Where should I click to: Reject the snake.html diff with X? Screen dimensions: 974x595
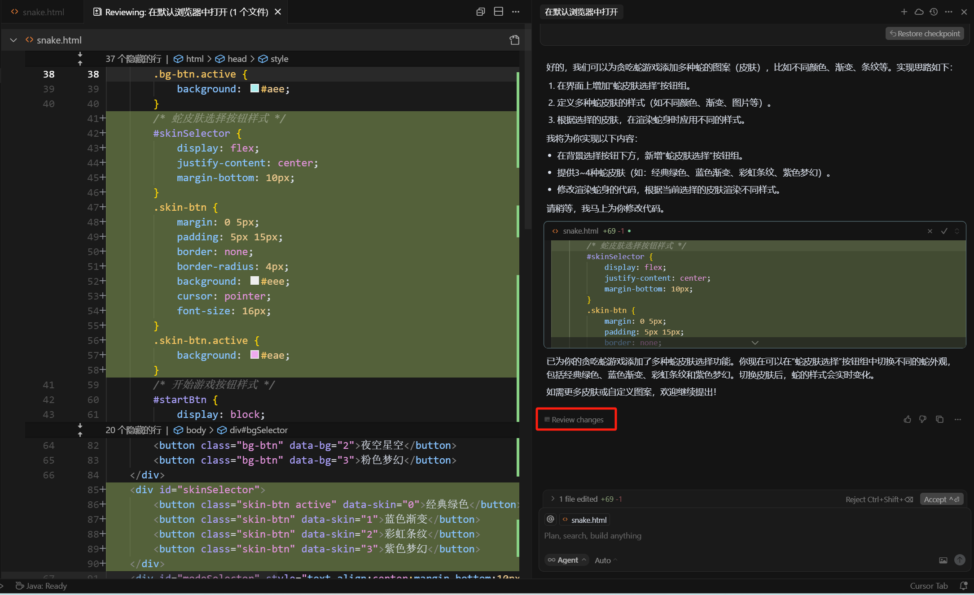(x=930, y=231)
